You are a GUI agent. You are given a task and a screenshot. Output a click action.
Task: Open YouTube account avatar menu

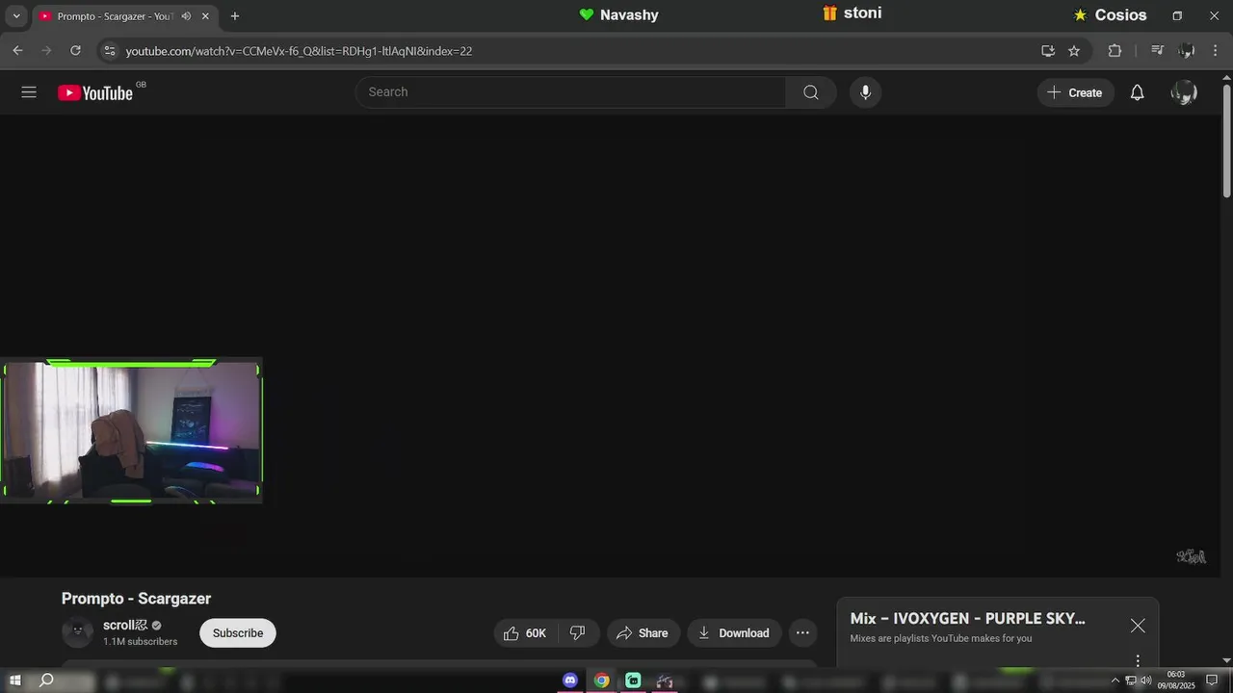[x=1184, y=92]
